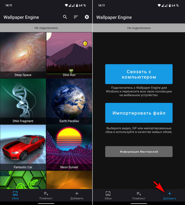Open Информация Мастерской button

139,152
